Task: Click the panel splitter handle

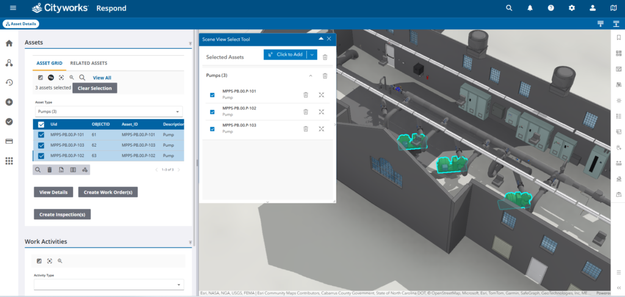Action: point(197,163)
